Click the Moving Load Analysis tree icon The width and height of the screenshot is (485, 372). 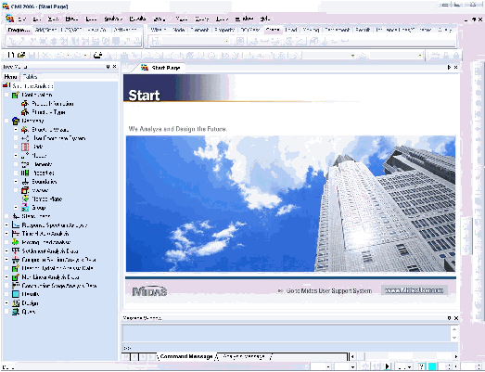(x=16, y=242)
